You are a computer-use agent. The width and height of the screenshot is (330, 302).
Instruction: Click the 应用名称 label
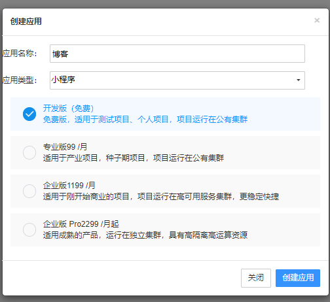click(20, 54)
